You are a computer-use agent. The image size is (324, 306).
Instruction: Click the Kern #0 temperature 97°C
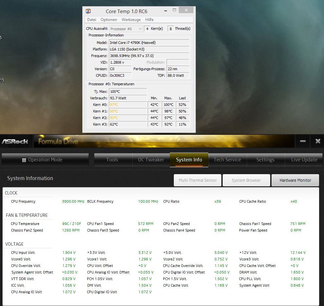[x=128, y=105]
